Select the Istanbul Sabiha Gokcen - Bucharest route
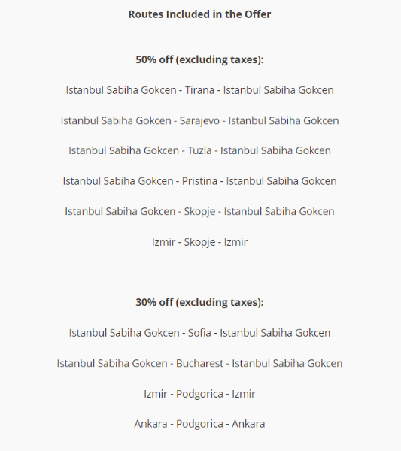401x451 pixels. tap(199, 363)
